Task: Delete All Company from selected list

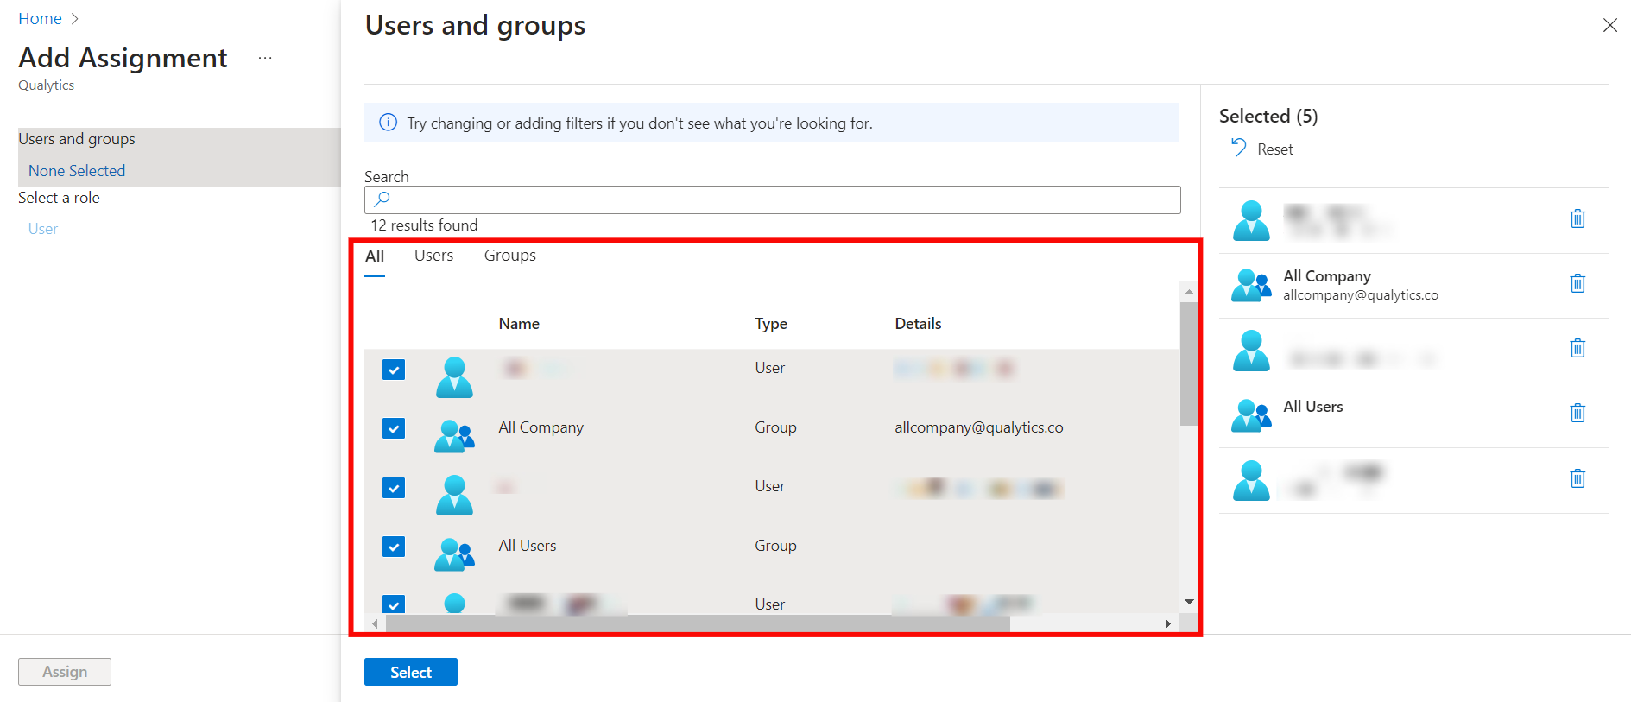Action: tap(1577, 283)
